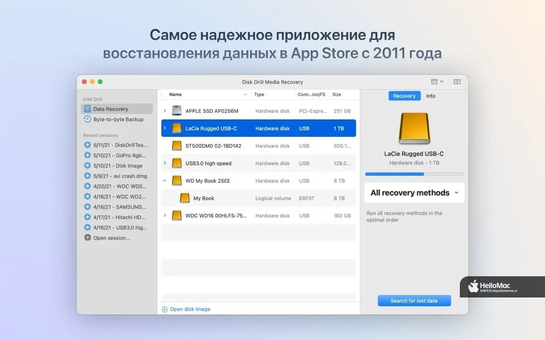The width and height of the screenshot is (545, 340).
Task: Switch to the Info tab
Action: click(431, 96)
